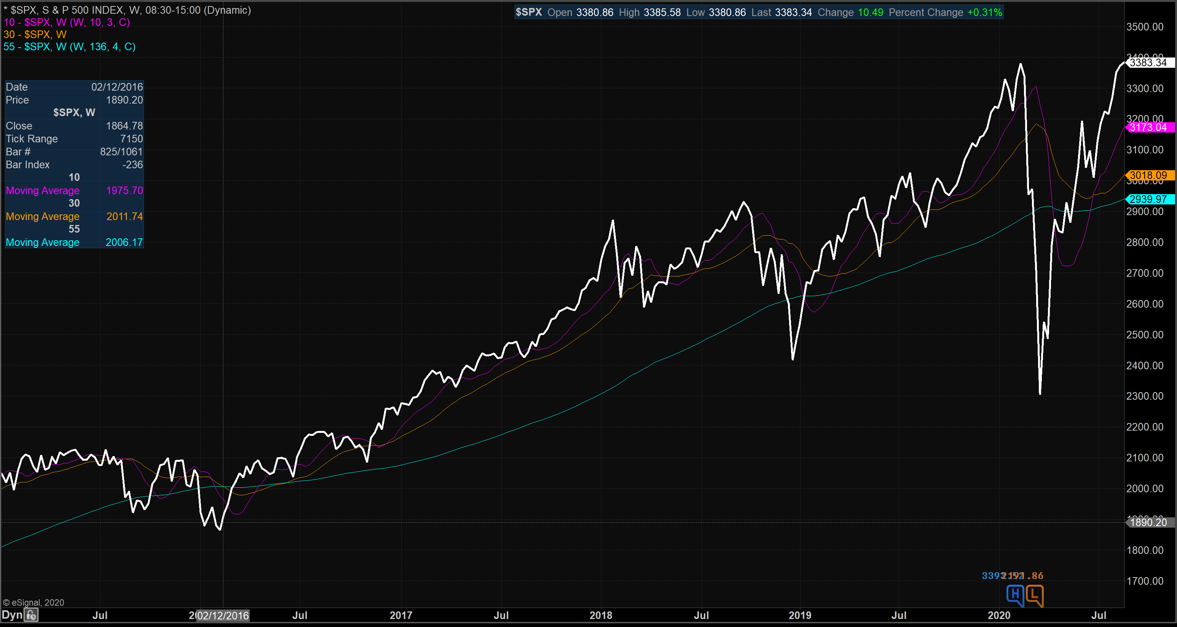Click the 2800.00 price axis label

pyautogui.click(x=1145, y=242)
